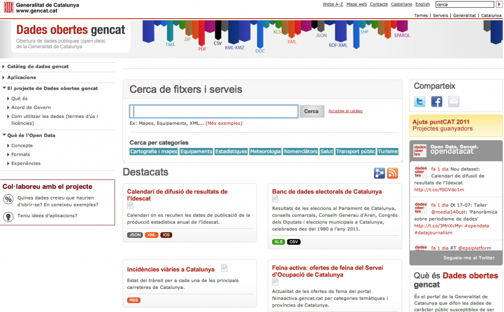The height and width of the screenshot is (312, 504).
Task: Switch language to Castellano
Action: click(402, 4)
